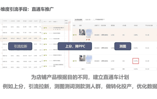Click the red trash icon under first creative
Image resolution: width=157 pixels, height=99 pixels.
(x=89, y=40)
